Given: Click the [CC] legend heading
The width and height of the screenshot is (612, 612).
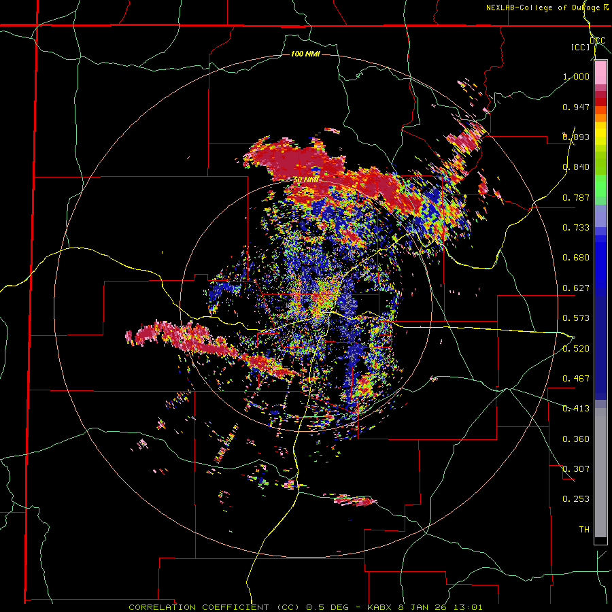Looking at the screenshot, I should [581, 47].
